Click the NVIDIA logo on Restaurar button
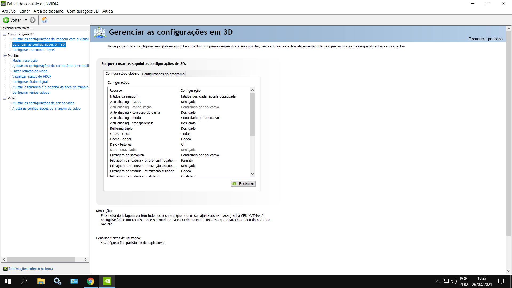 pos(234,184)
